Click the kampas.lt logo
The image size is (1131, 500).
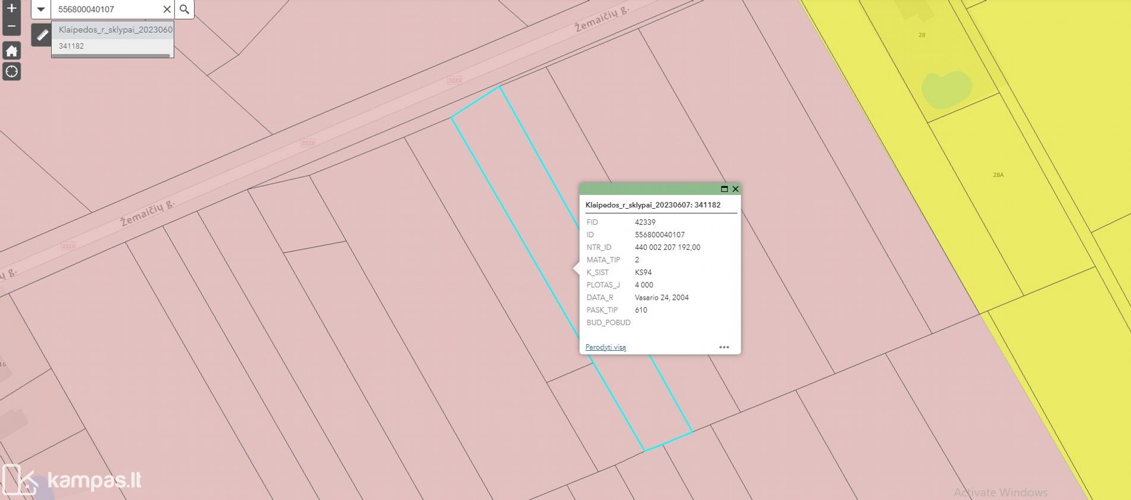(x=73, y=480)
